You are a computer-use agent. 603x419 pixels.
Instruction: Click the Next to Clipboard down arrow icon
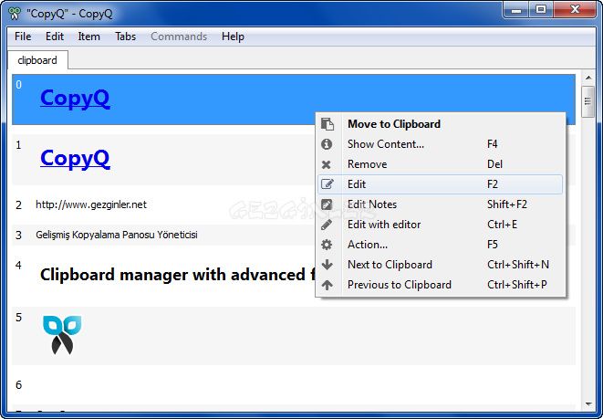pyautogui.click(x=327, y=265)
